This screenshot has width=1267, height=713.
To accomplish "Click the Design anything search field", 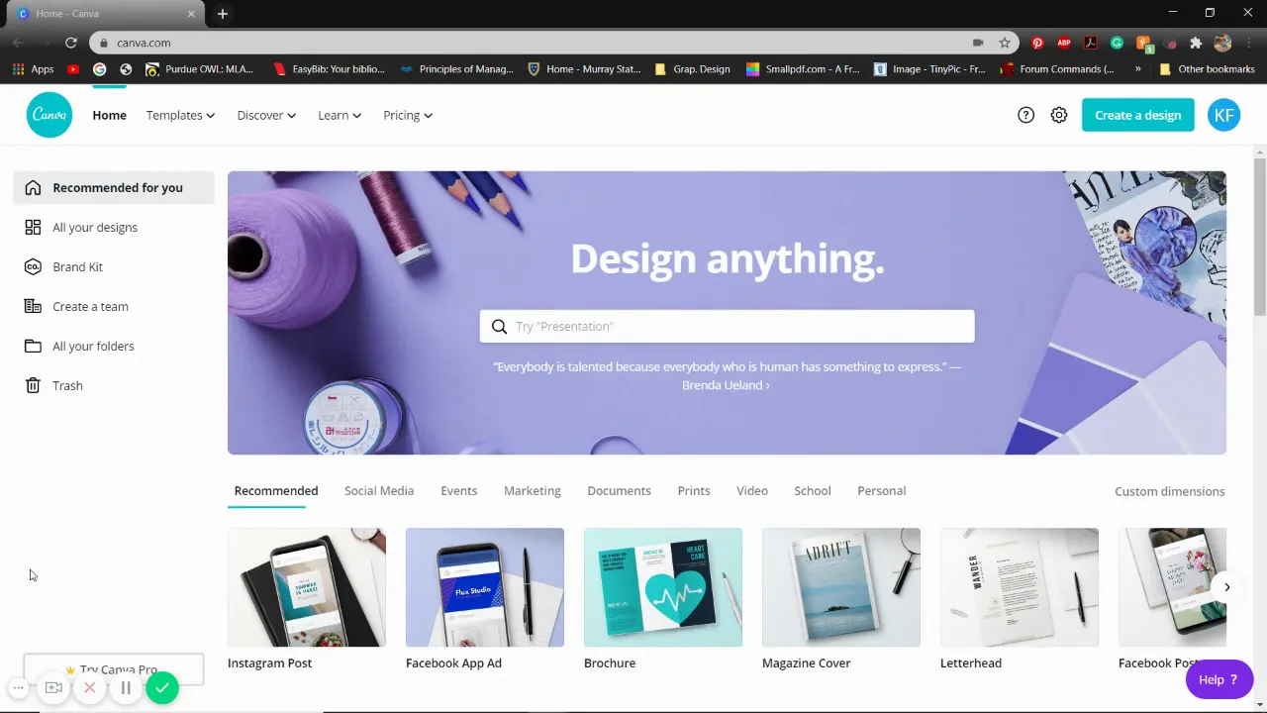I will point(728,326).
